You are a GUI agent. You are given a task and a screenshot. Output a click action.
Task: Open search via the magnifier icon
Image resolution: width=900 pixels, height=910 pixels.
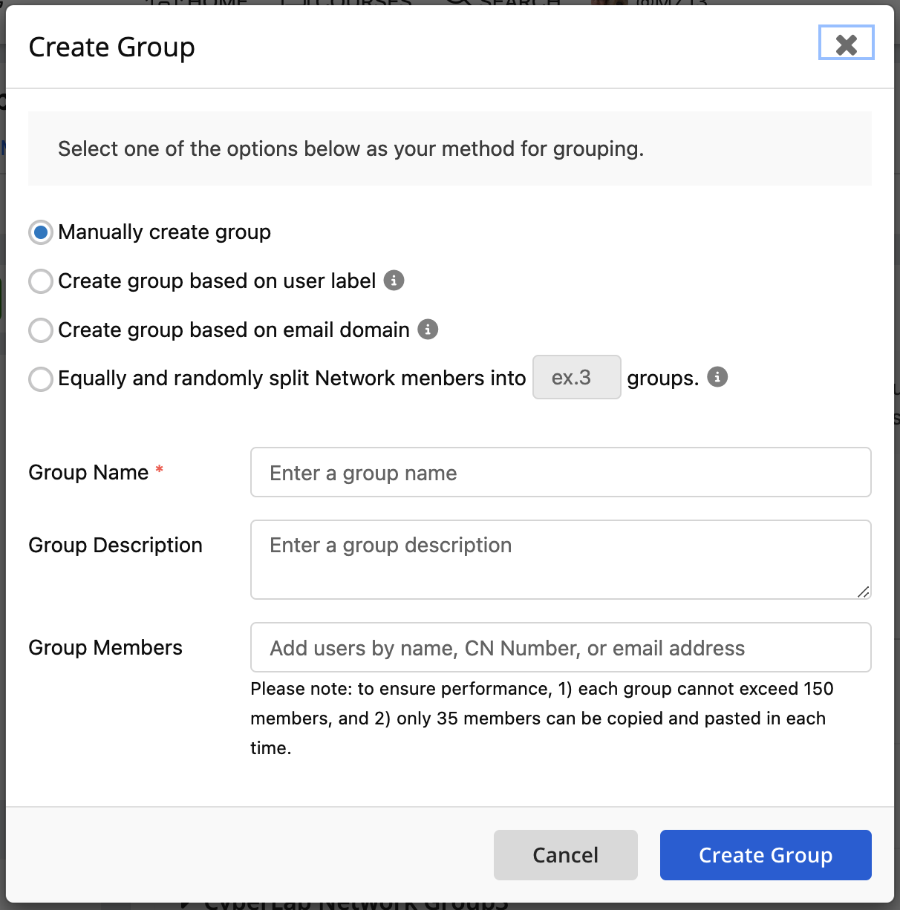tap(459, 4)
